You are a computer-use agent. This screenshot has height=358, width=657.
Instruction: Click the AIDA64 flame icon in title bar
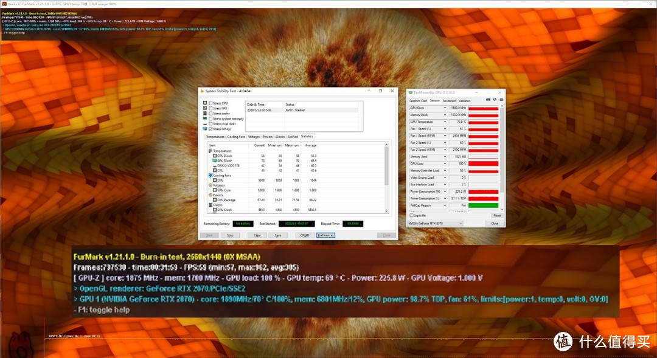coord(202,91)
